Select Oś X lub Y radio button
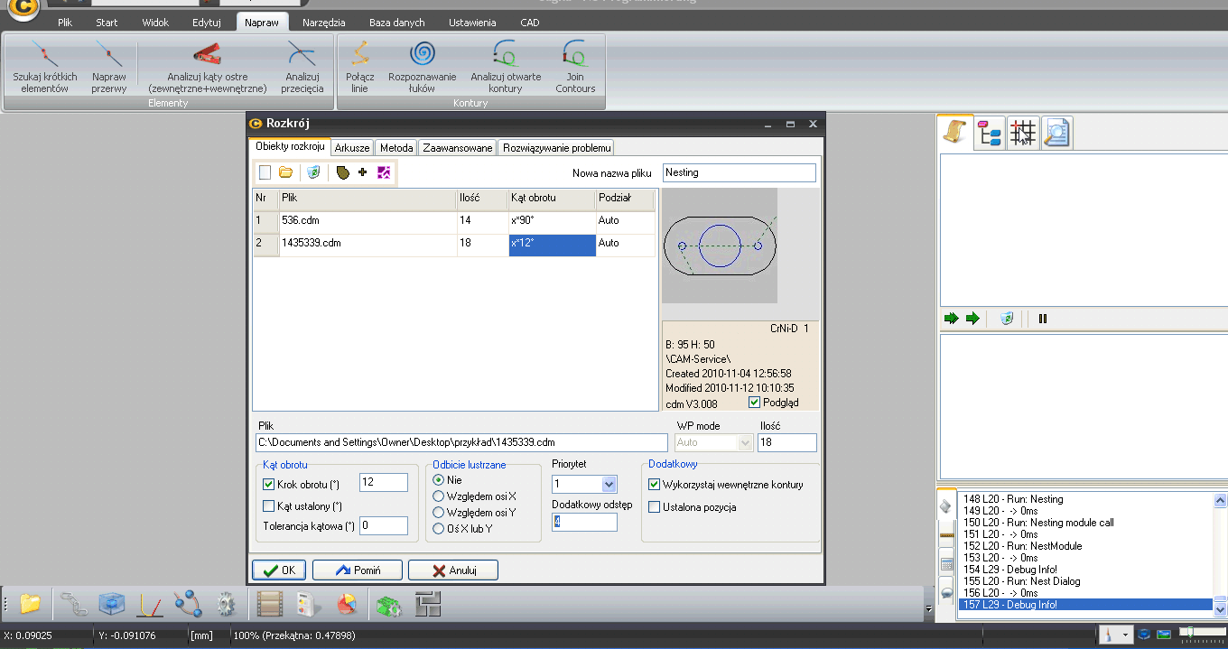This screenshot has width=1228, height=649. click(439, 529)
